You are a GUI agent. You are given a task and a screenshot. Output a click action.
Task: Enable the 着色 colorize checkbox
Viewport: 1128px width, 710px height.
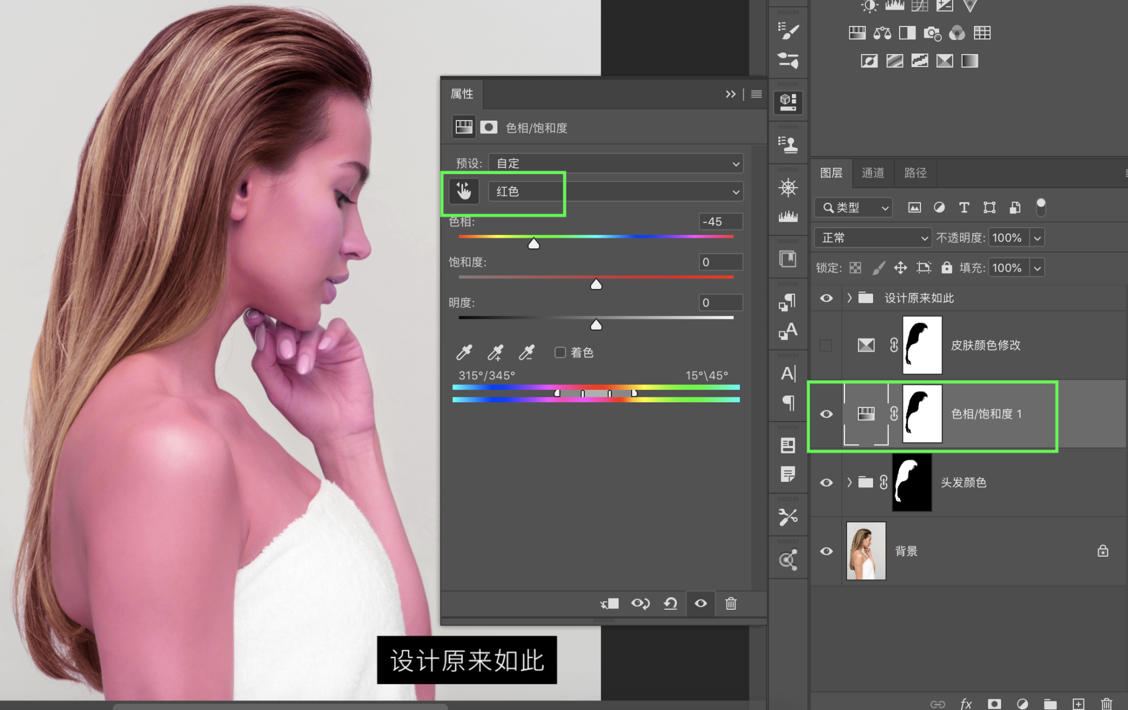[560, 353]
